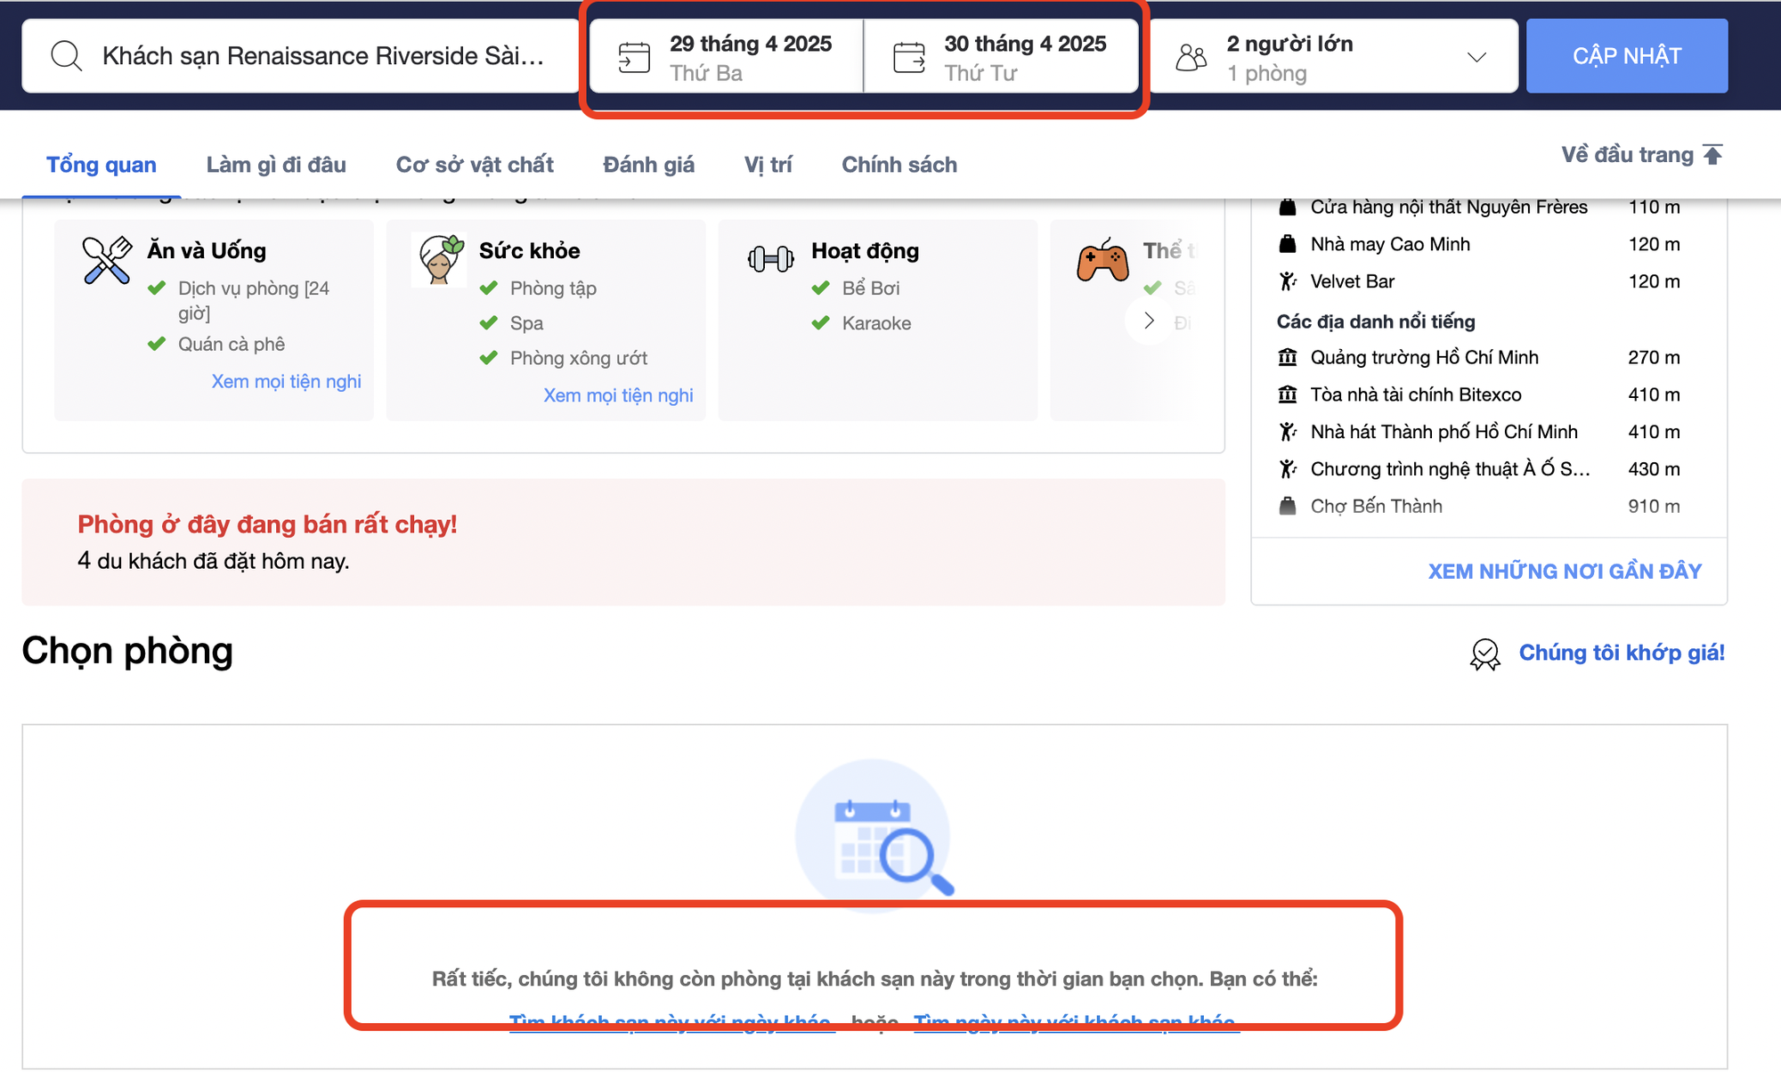Click the icon beside Velvet Bar
This screenshot has height=1072, width=1781.
coord(1288,281)
